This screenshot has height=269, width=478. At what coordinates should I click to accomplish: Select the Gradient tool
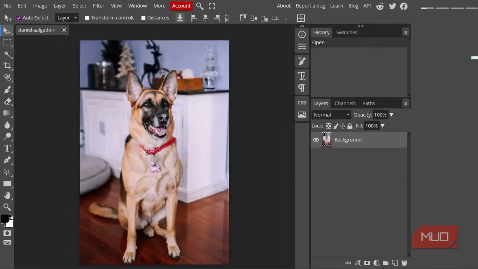[x=7, y=113]
